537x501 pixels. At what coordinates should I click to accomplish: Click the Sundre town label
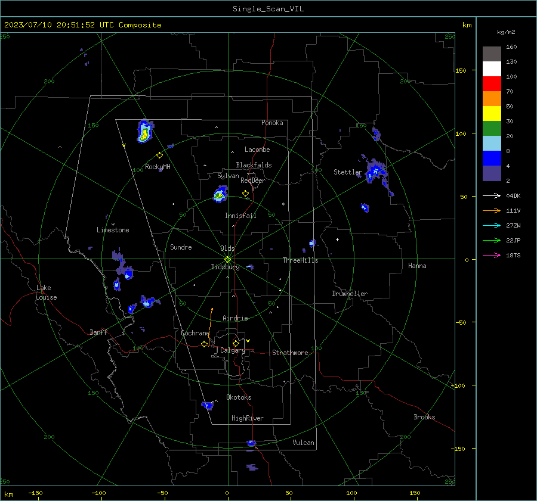point(181,247)
